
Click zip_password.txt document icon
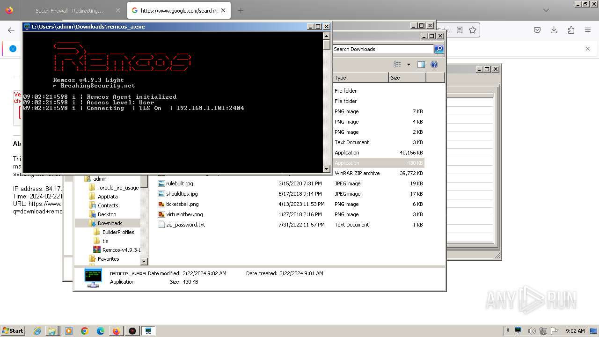(161, 225)
